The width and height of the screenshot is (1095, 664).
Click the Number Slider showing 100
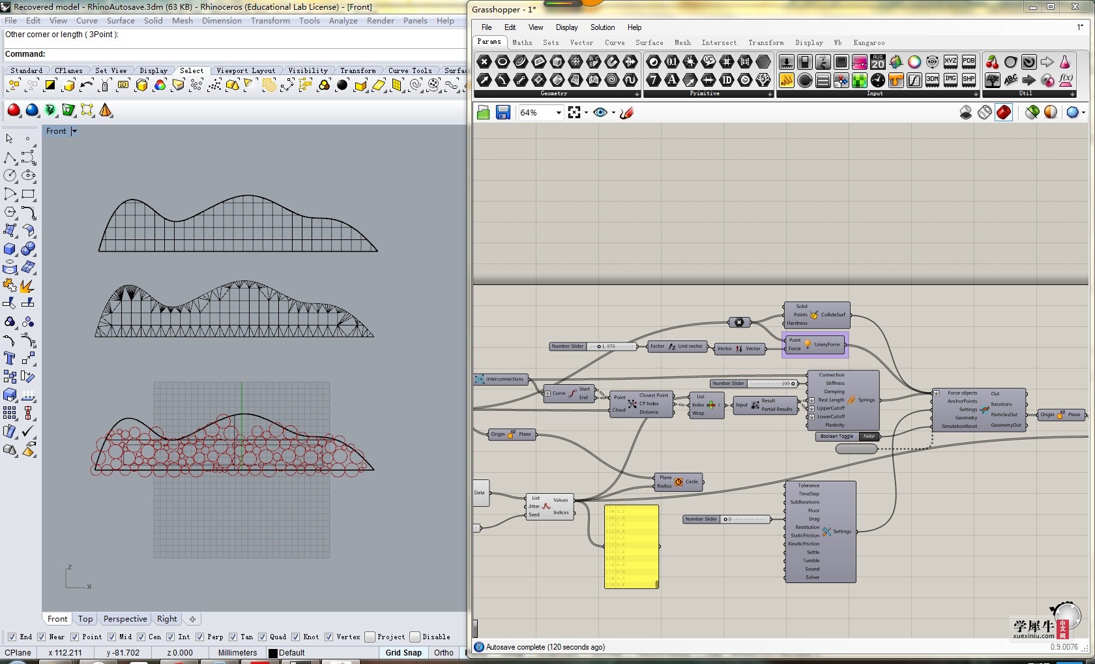click(754, 384)
